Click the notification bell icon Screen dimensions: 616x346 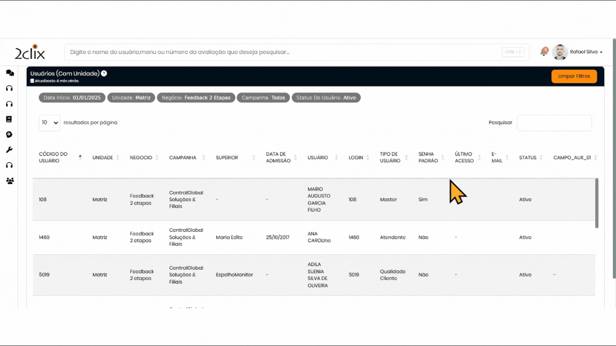point(544,52)
